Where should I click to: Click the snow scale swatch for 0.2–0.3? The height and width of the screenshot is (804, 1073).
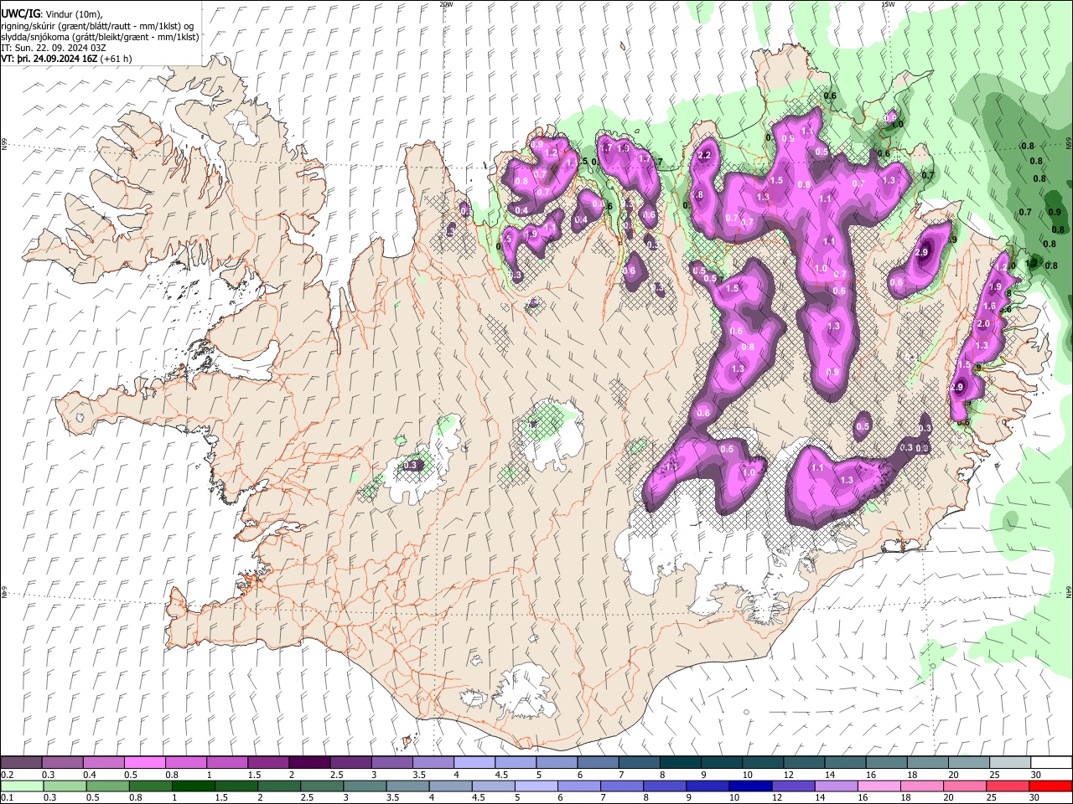click(x=21, y=763)
